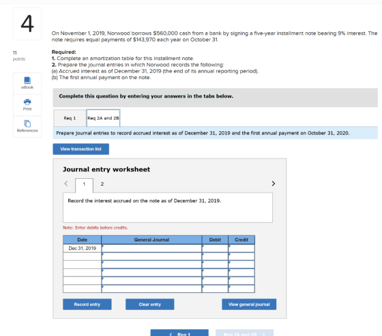382x336 pixels.
Task: Select journal entry worksheet tab 1
Action: click(84, 185)
